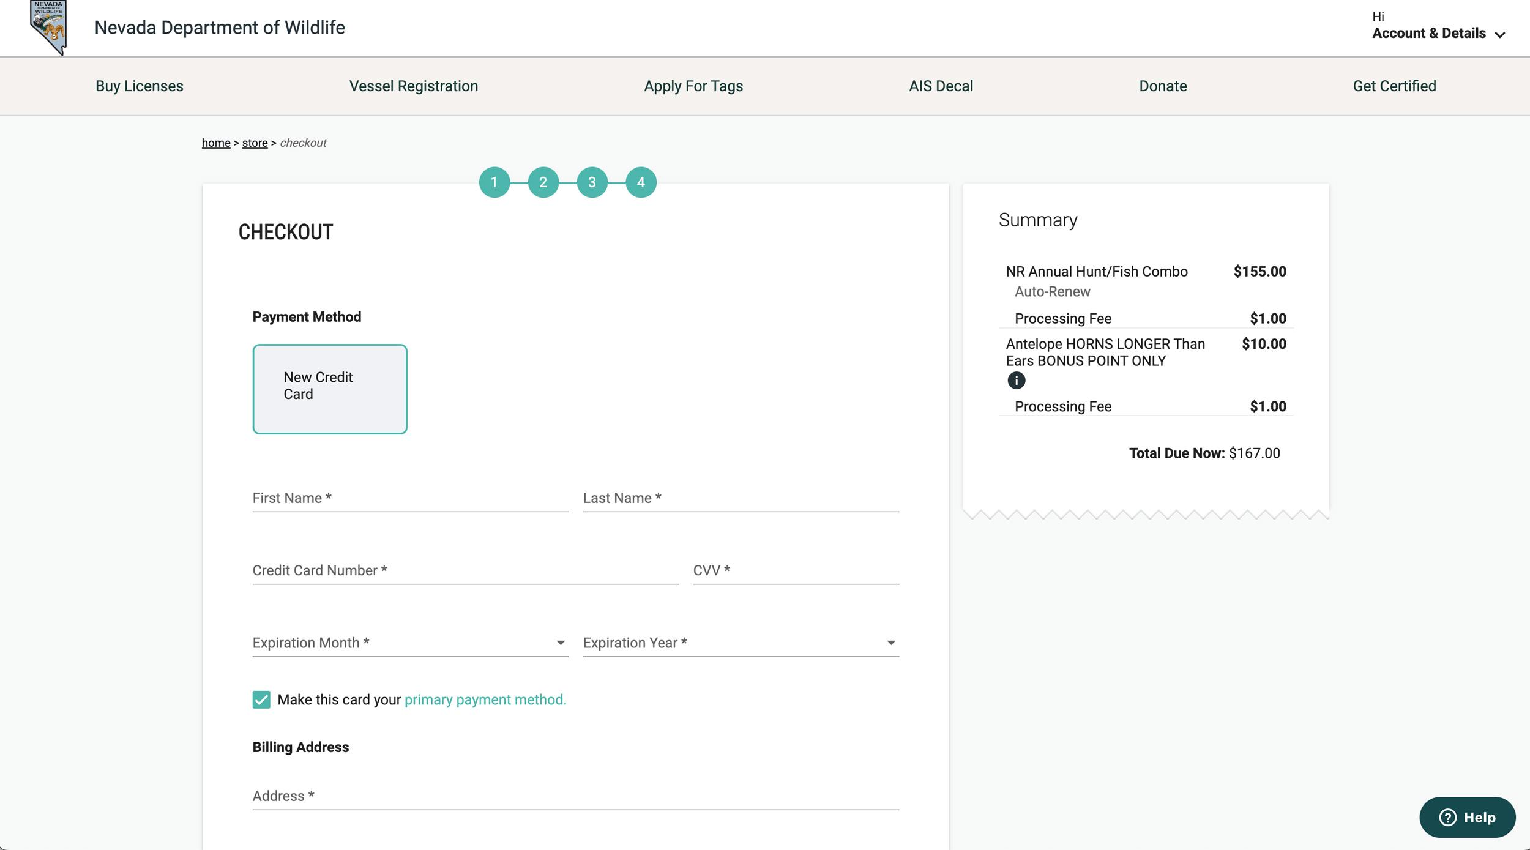The height and width of the screenshot is (850, 1530).
Task: Open the Buy Licenses menu
Action: pos(139,86)
